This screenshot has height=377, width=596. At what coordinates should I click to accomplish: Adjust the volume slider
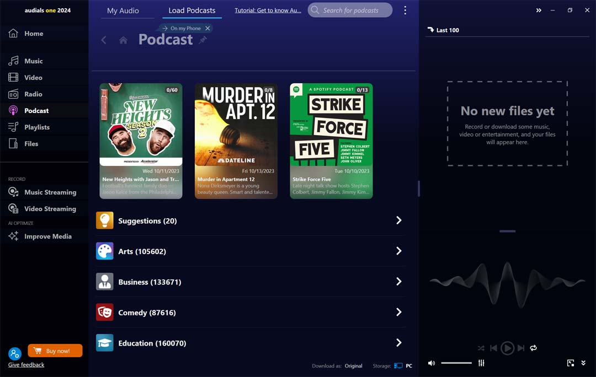456,363
